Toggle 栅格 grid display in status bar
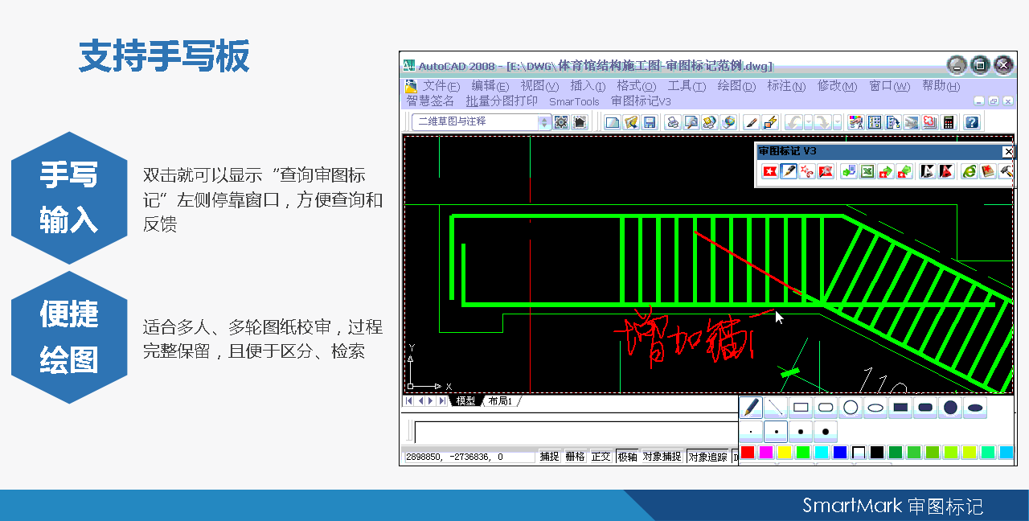 tap(575, 457)
